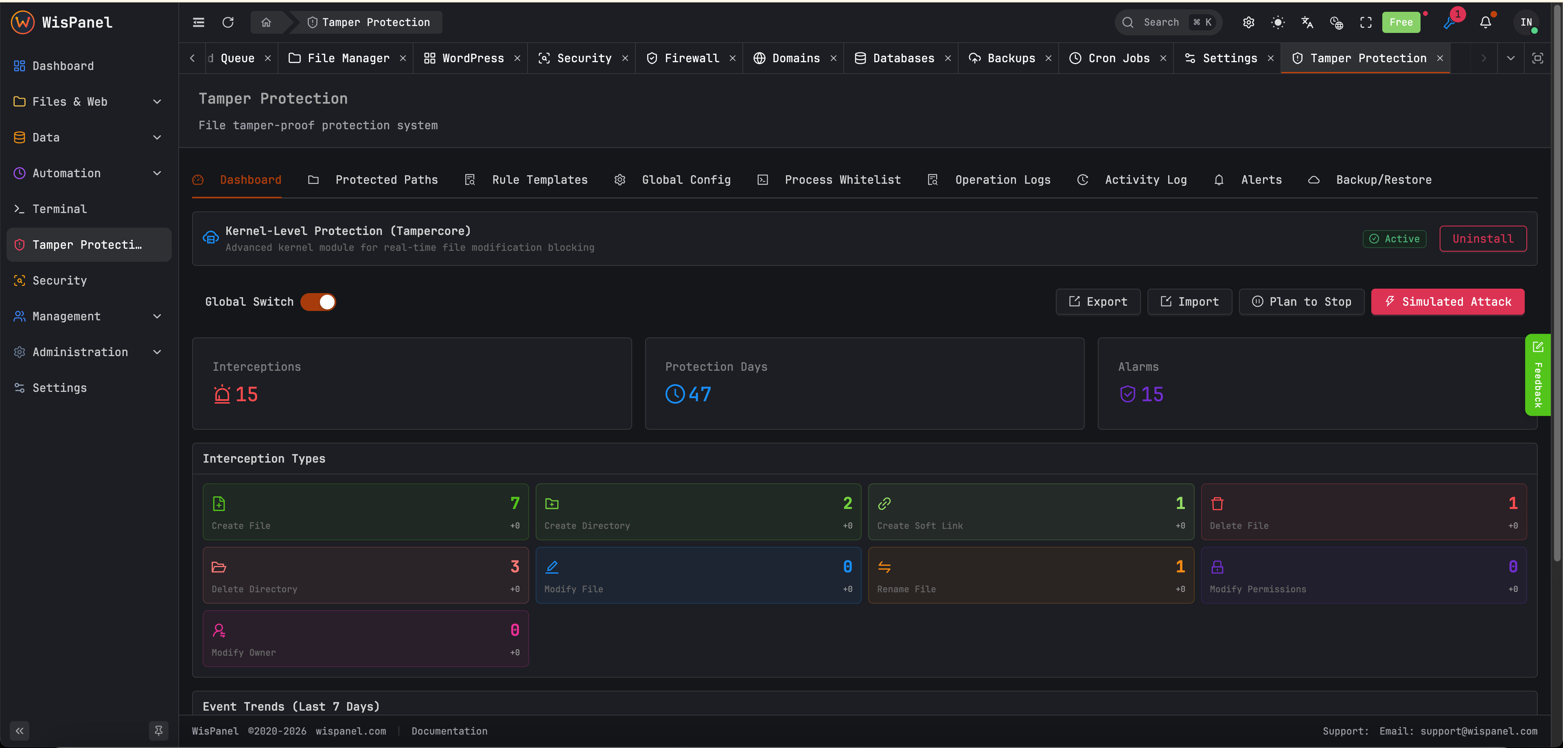This screenshot has height=748, width=1563.
Task: Click the Import button
Action: click(1189, 301)
